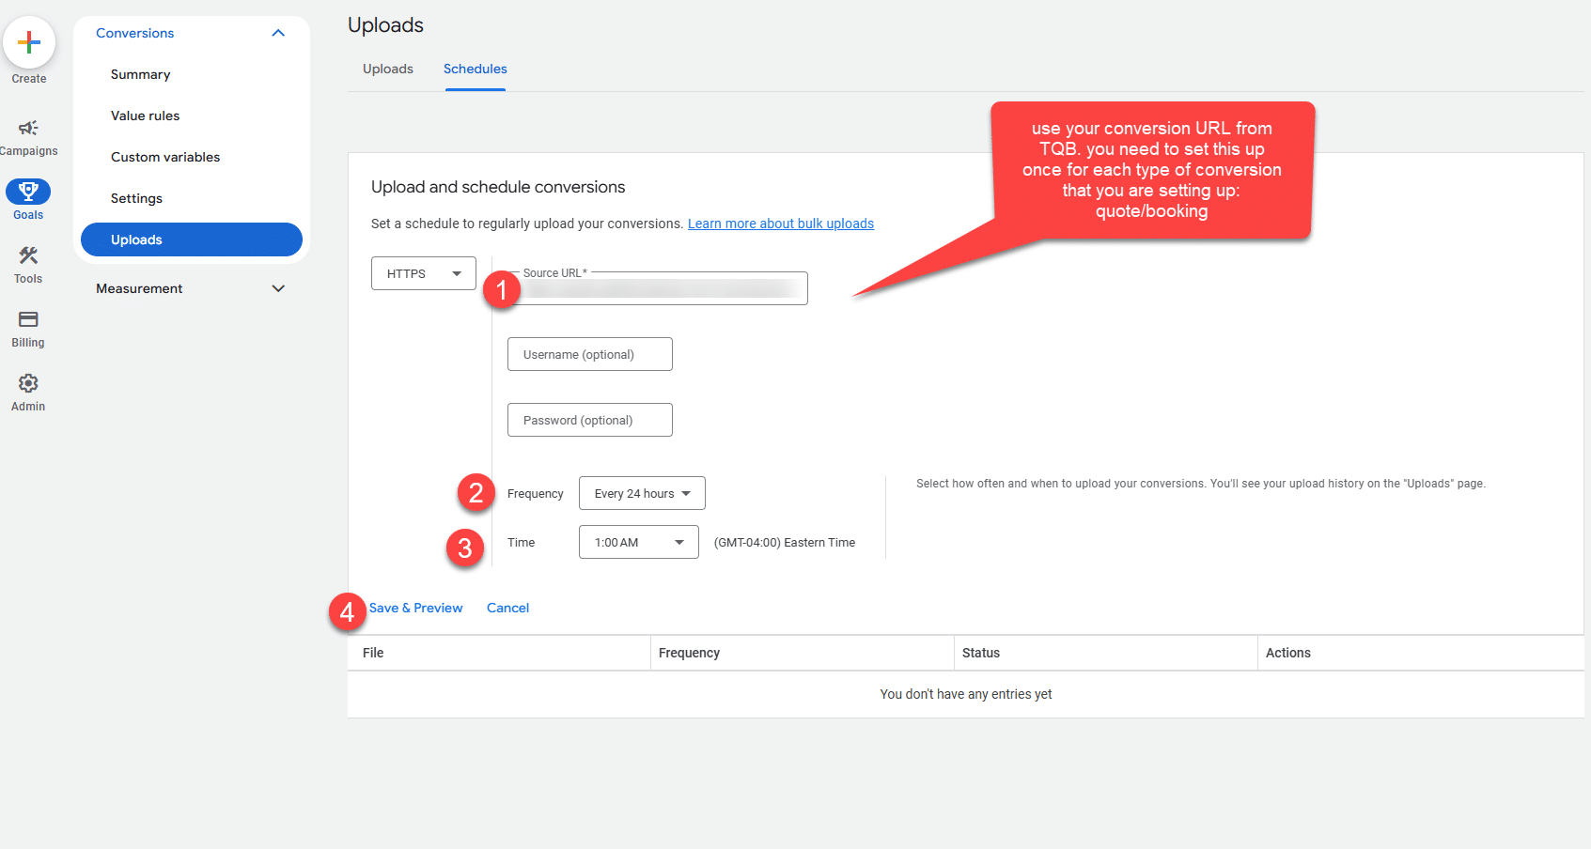Viewport: 1591px width, 849px height.
Task: Click the Source URL input field
Action: pyautogui.click(x=663, y=289)
